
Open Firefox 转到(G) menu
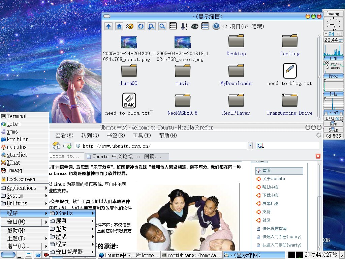coord(90,136)
